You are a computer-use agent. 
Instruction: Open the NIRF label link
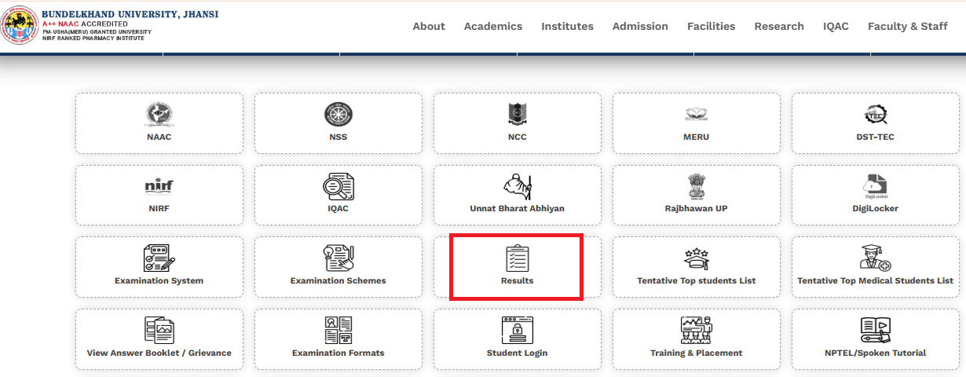coord(159,208)
